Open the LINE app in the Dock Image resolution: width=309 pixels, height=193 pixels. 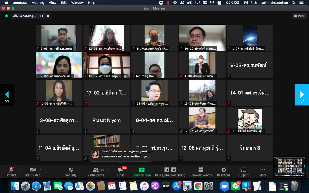click(x=235, y=186)
